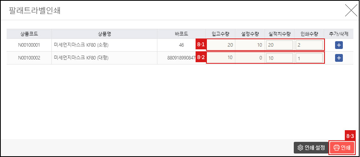Click the 상품명 column header
360x157 pixels.
tap(104, 34)
